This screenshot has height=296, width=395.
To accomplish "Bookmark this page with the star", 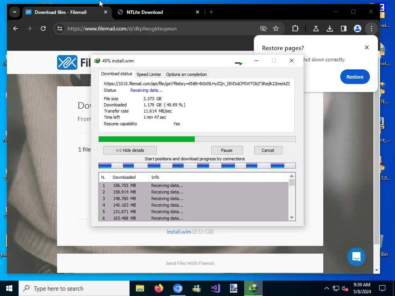I will coord(276,29).
